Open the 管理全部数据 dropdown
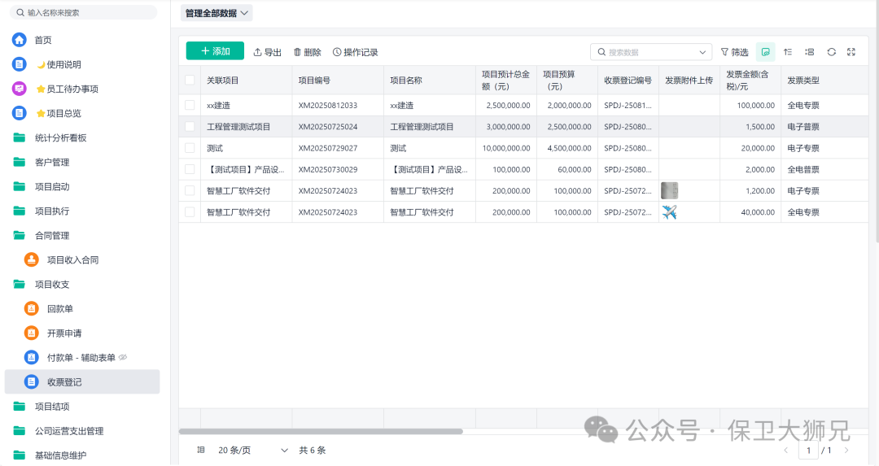The image size is (879, 466). pos(216,13)
